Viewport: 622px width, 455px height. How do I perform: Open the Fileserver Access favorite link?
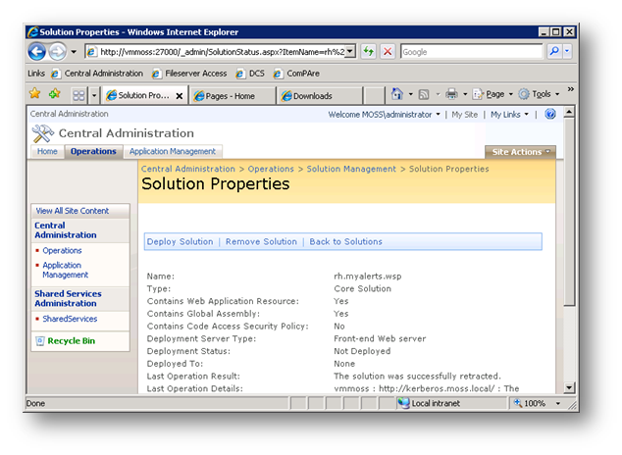(189, 74)
